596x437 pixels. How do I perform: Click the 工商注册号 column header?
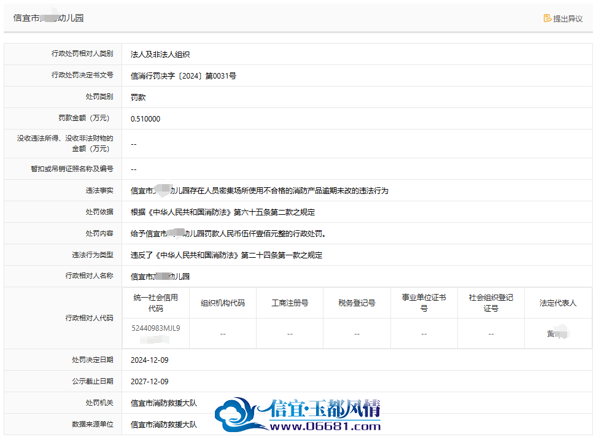290,303
